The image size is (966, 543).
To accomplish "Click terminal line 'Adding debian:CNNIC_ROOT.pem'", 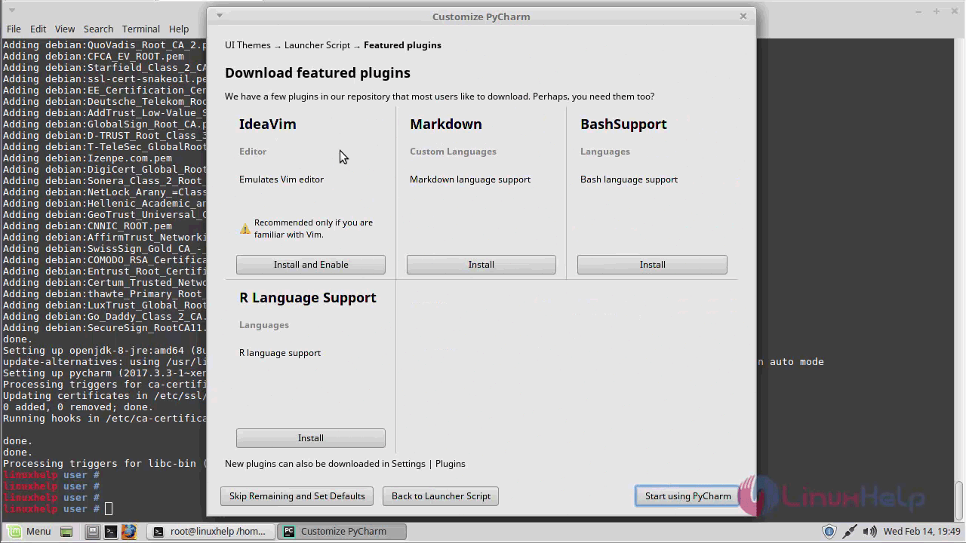I will (88, 226).
